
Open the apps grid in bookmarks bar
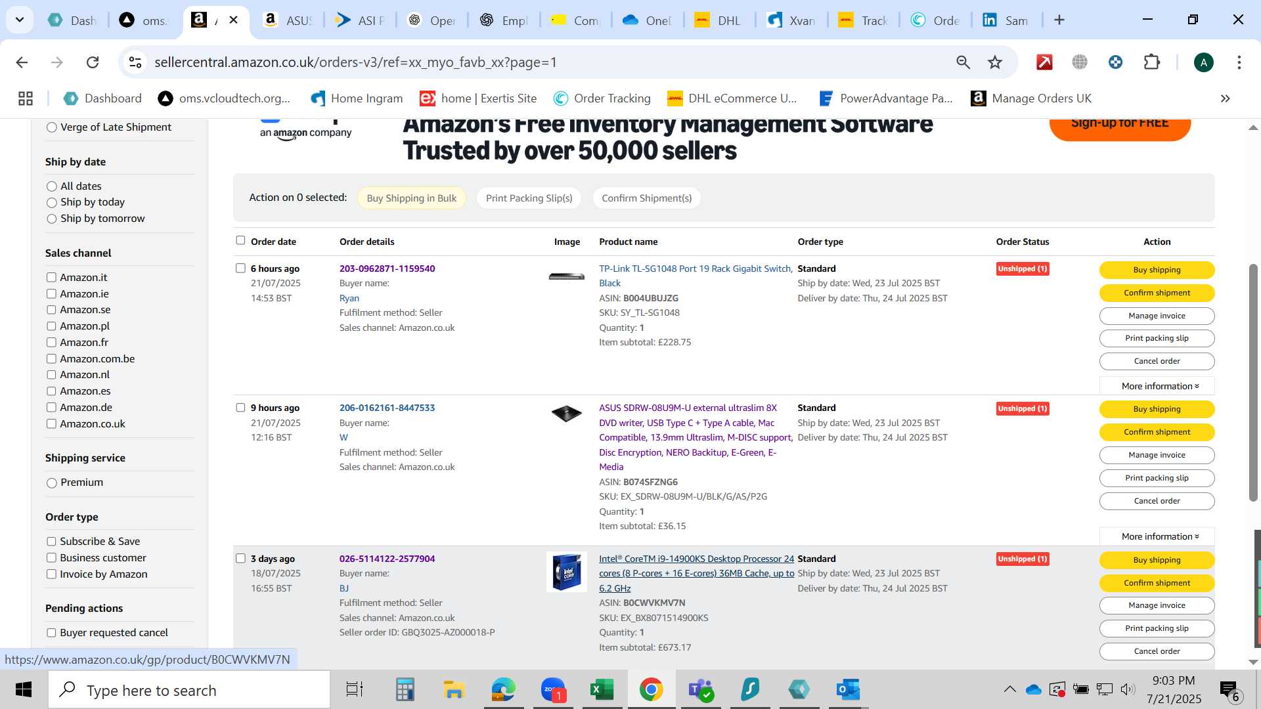pyautogui.click(x=26, y=98)
